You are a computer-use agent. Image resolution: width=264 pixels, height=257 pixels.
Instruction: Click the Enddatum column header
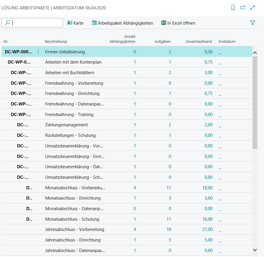227,42
